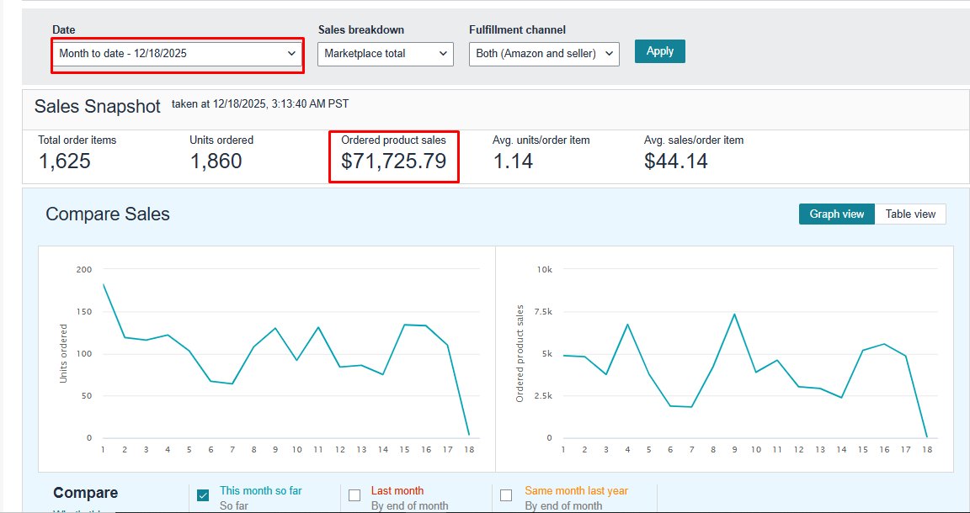
Task: Click the Sales Snapshot heading
Action: 97,107
